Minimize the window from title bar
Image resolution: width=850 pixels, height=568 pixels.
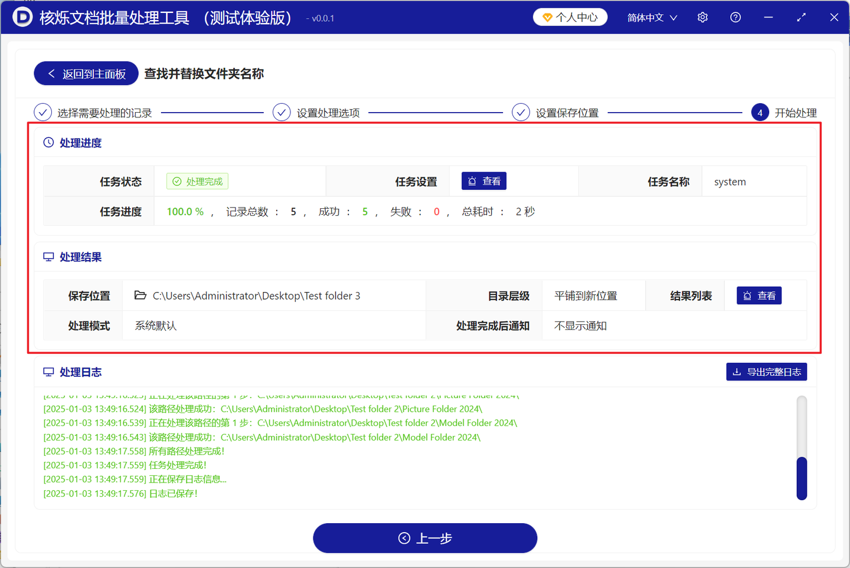coord(768,18)
